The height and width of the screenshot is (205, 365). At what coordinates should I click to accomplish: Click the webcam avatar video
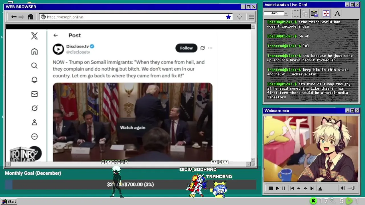point(311,149)
